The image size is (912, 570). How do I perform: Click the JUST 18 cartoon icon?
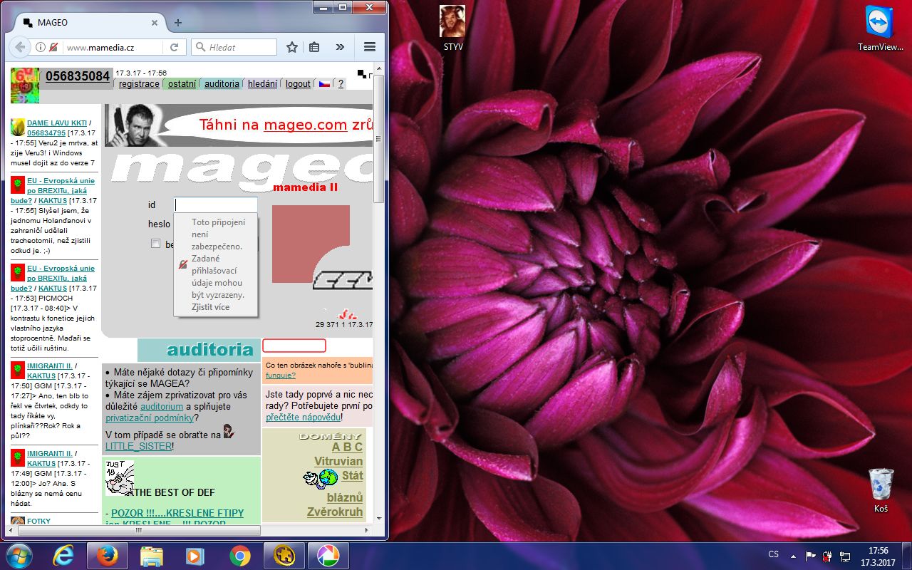120,478
